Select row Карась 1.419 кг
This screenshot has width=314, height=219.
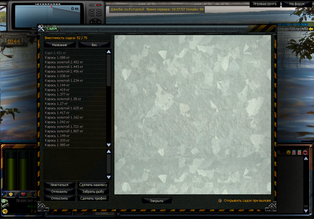(x=75, y=90)
